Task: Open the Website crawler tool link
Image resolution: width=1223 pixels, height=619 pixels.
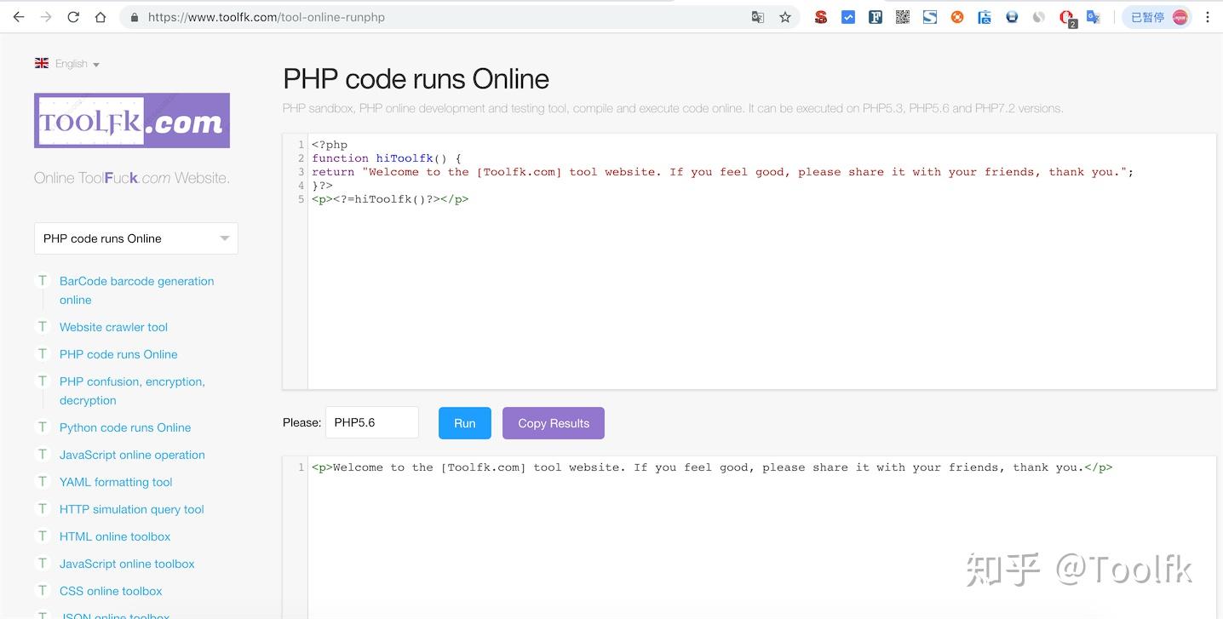Action: [x=113, y=327]
